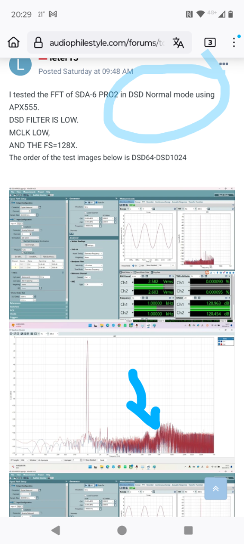Select the text 'AND THE FS=128X.'

43,146
